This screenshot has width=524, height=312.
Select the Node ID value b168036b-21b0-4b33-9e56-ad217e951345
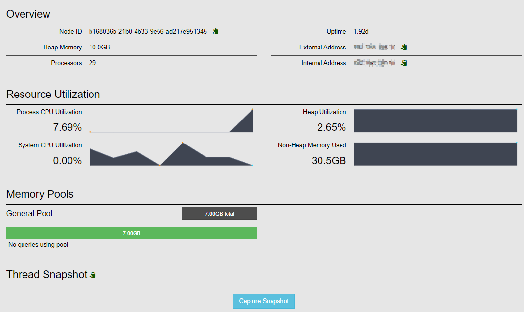click(x=148, y=31)
